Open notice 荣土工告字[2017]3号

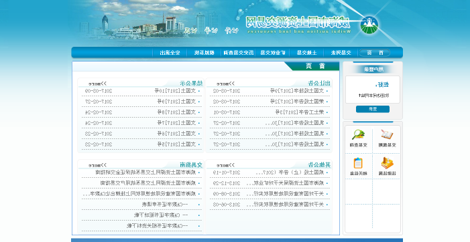pyautogui.click(x=300, y=112)
